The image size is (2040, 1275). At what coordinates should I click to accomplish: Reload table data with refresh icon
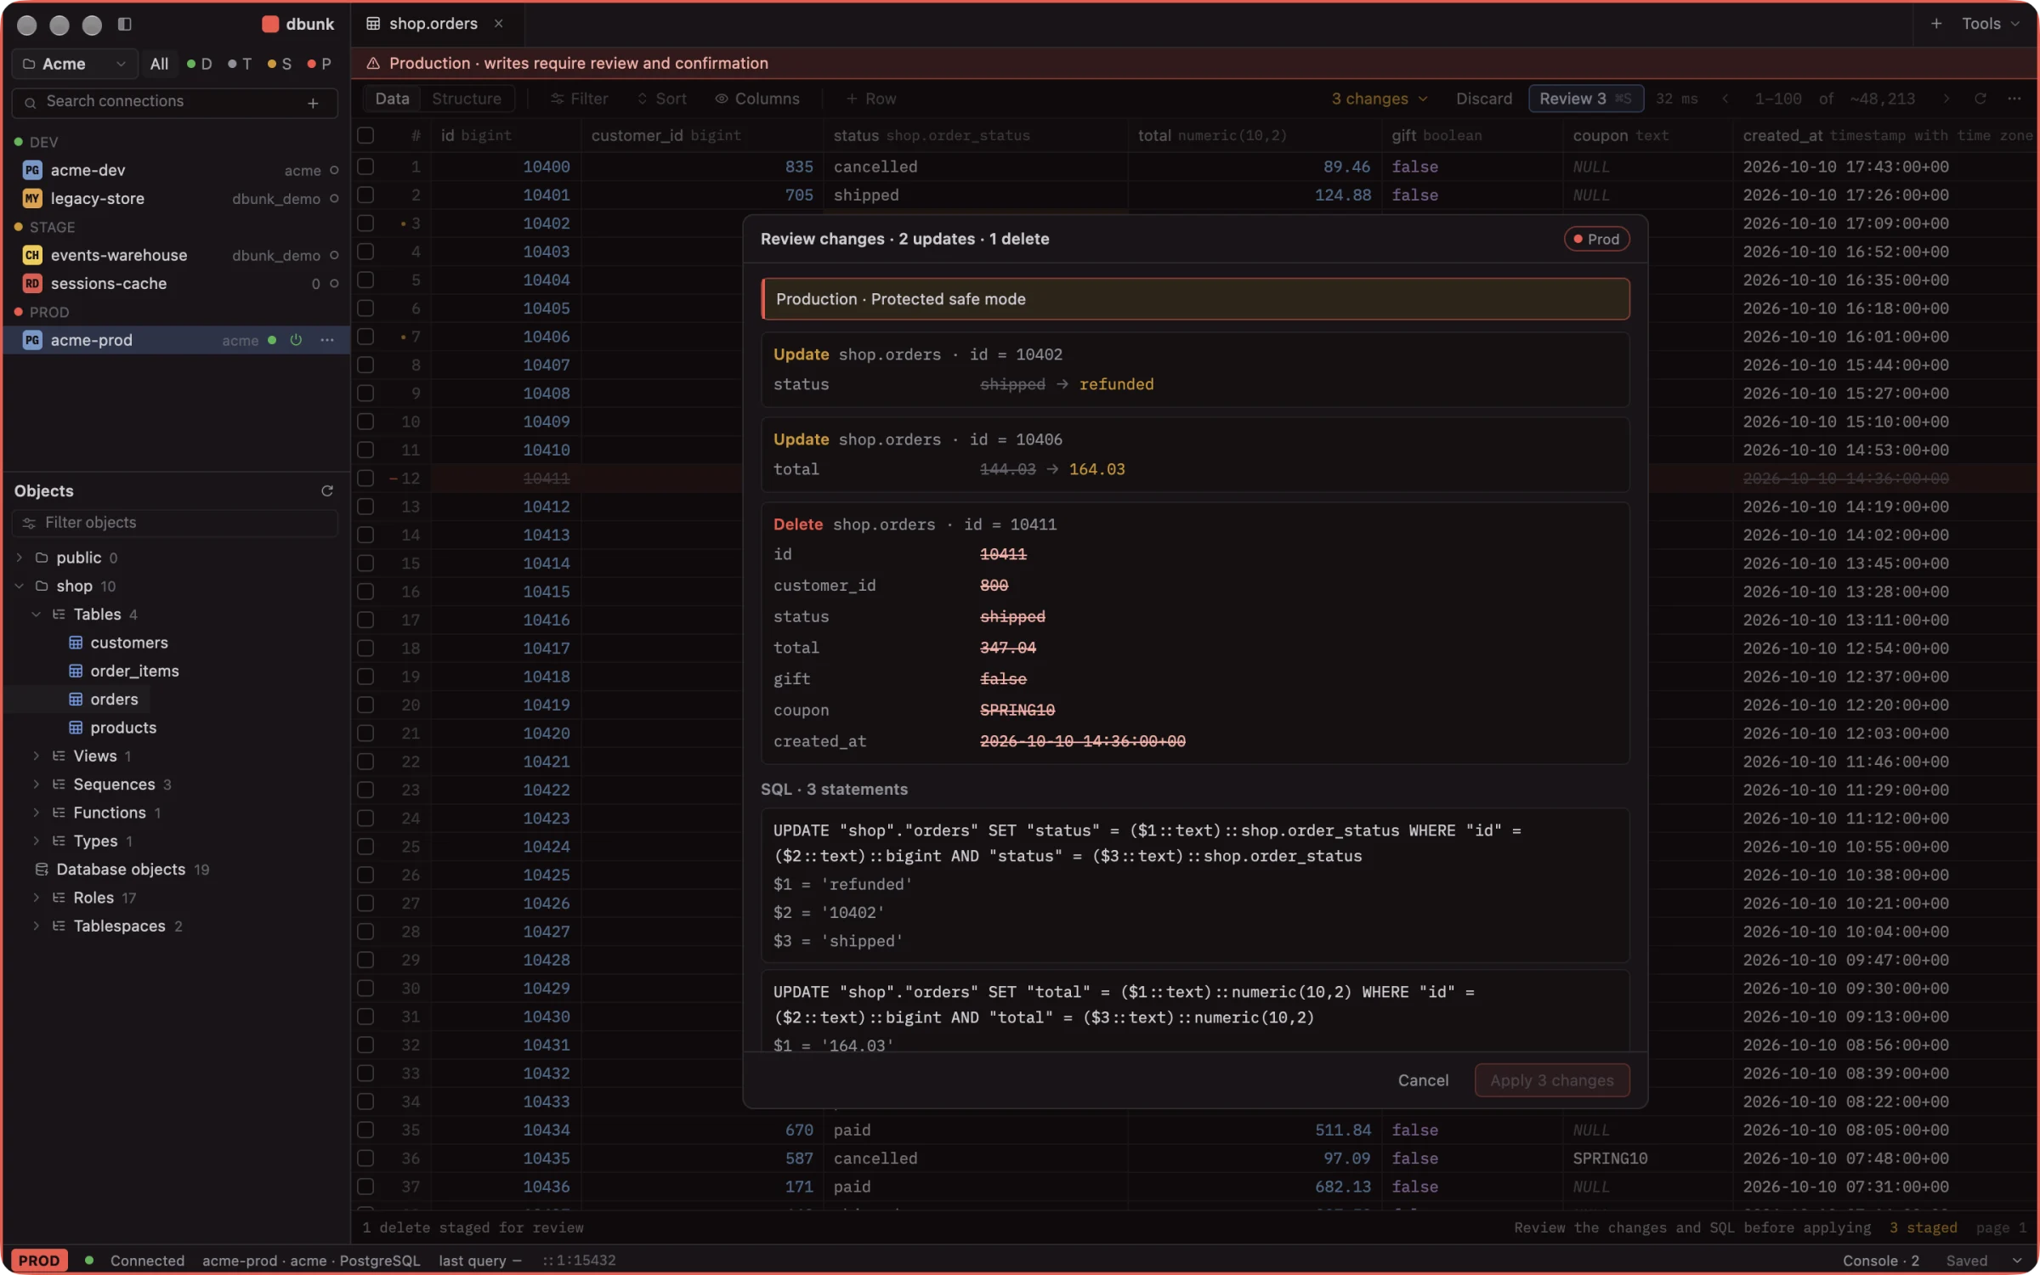point(1980,99)
